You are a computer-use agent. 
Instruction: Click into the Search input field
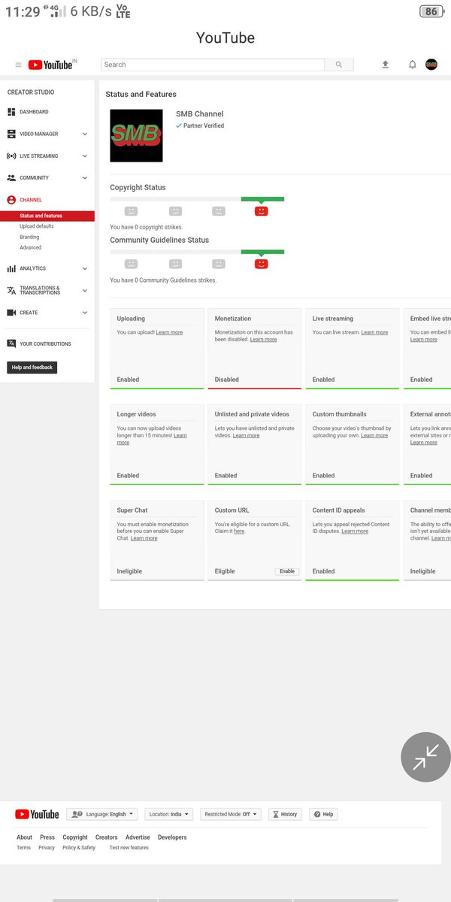point(213,65)
